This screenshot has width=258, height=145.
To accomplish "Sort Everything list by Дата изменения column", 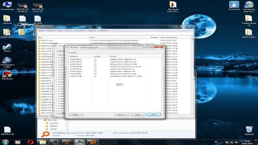I will coord(169,37).
